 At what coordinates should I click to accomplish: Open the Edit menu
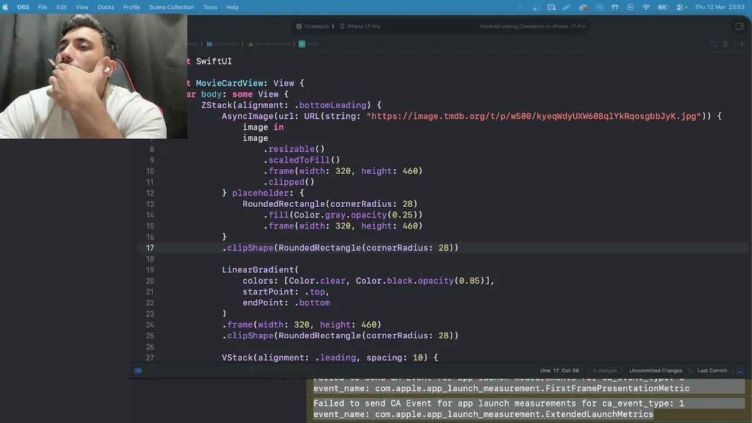coord(62,7)
